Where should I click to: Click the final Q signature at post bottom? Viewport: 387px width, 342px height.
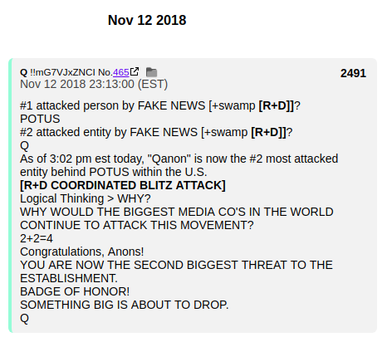tap(24, 319)
